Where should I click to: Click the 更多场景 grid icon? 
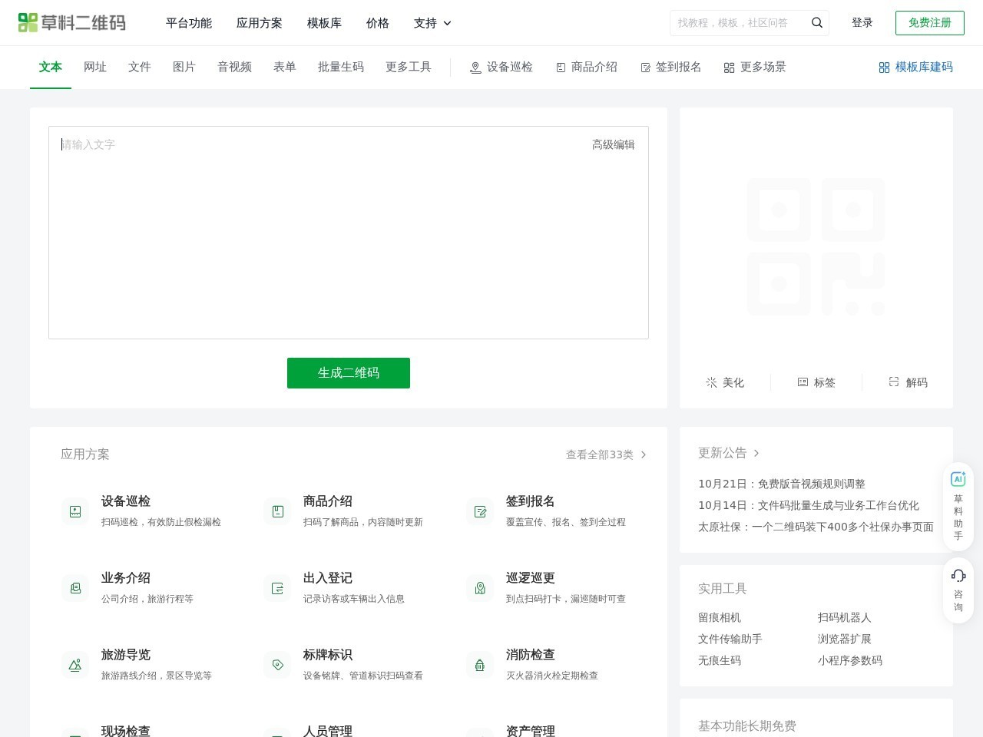(x=729, y=68)
